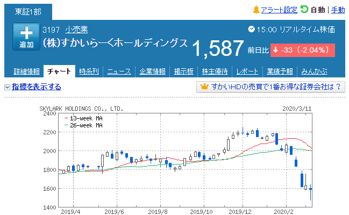Click the plus 追加 add-to-portfolio button
This screenshot has height=215, width=349.
[26, 37]
